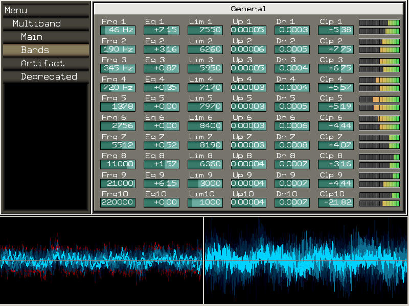Click Lim 6 value 8400
409x306 pixels.
point(205,125)
